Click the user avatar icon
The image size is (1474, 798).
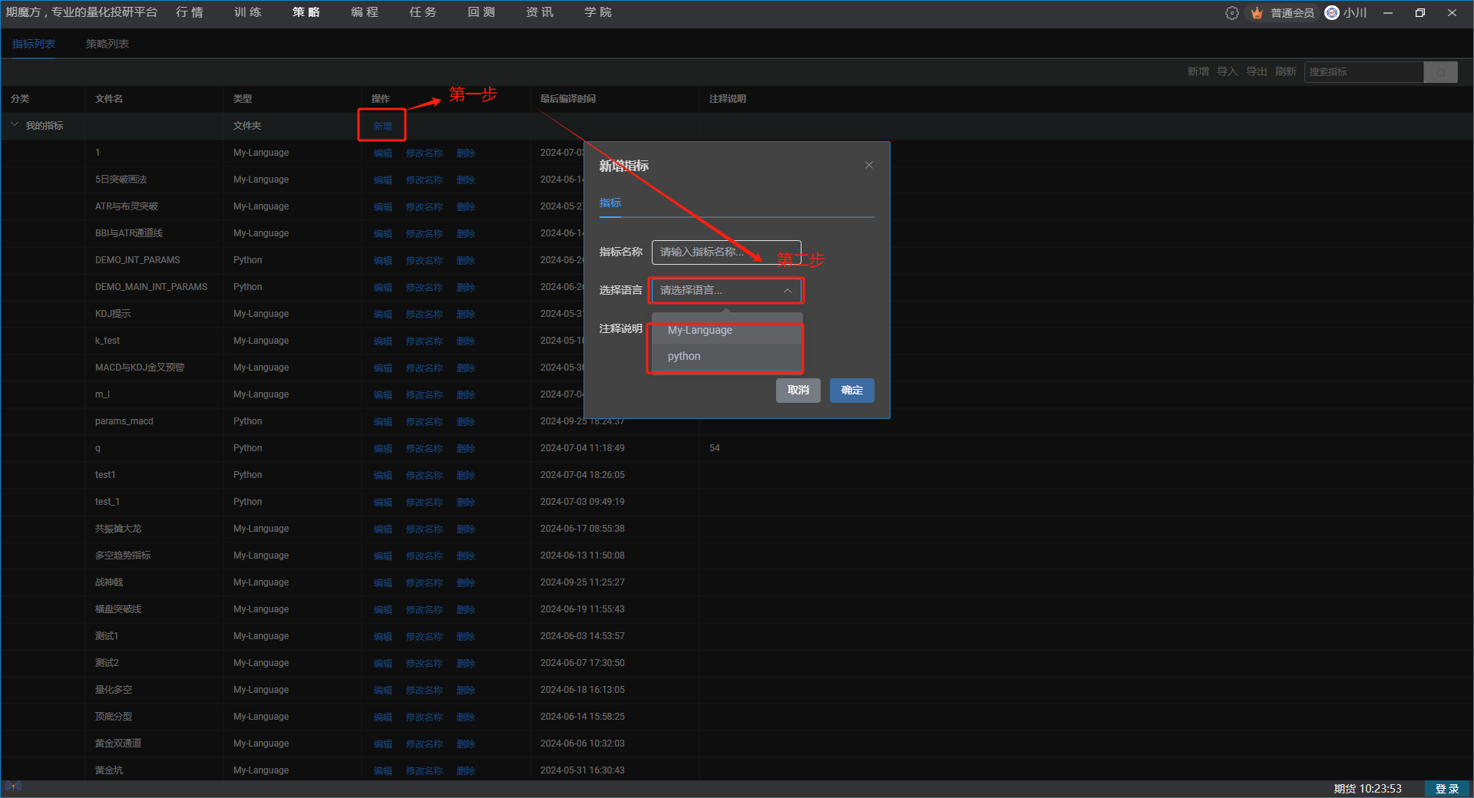[1332, 13]
